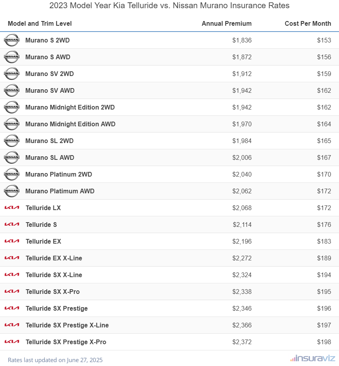Viewport: 339px width, 366px height.
Task: Click the Annual Premium column header
Action: [226, 23]
